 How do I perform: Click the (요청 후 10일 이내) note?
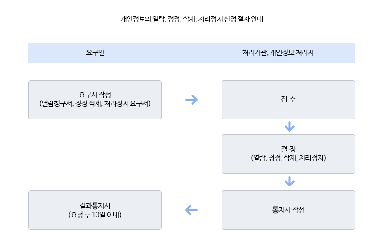tap(95, 215)
